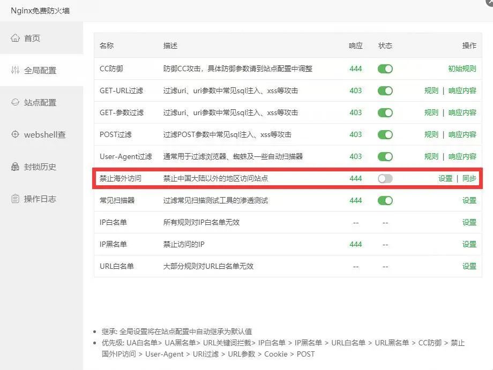Open 规则 for GET-参数过滤
Viewport: 493px width, 370px height.
pos(431,113)
